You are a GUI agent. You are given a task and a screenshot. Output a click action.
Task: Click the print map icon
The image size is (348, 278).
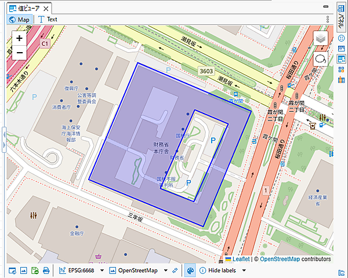coord(46,270)
